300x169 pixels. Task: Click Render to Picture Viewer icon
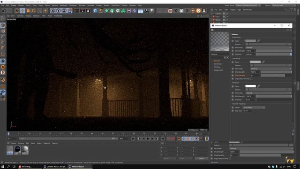pyautogui.click(x=82, y=11)
